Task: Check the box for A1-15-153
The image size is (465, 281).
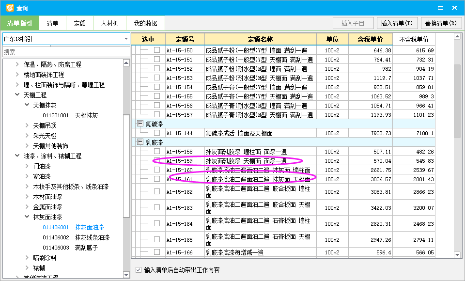Action: 157,78
